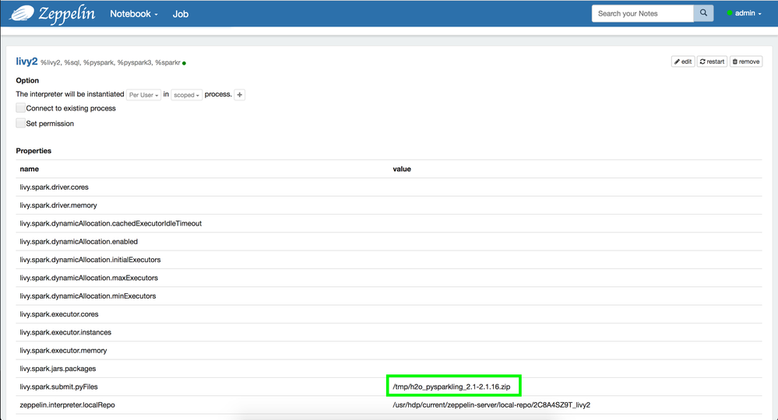
Task: Open the Job page
Action: (x=180, y=14)
